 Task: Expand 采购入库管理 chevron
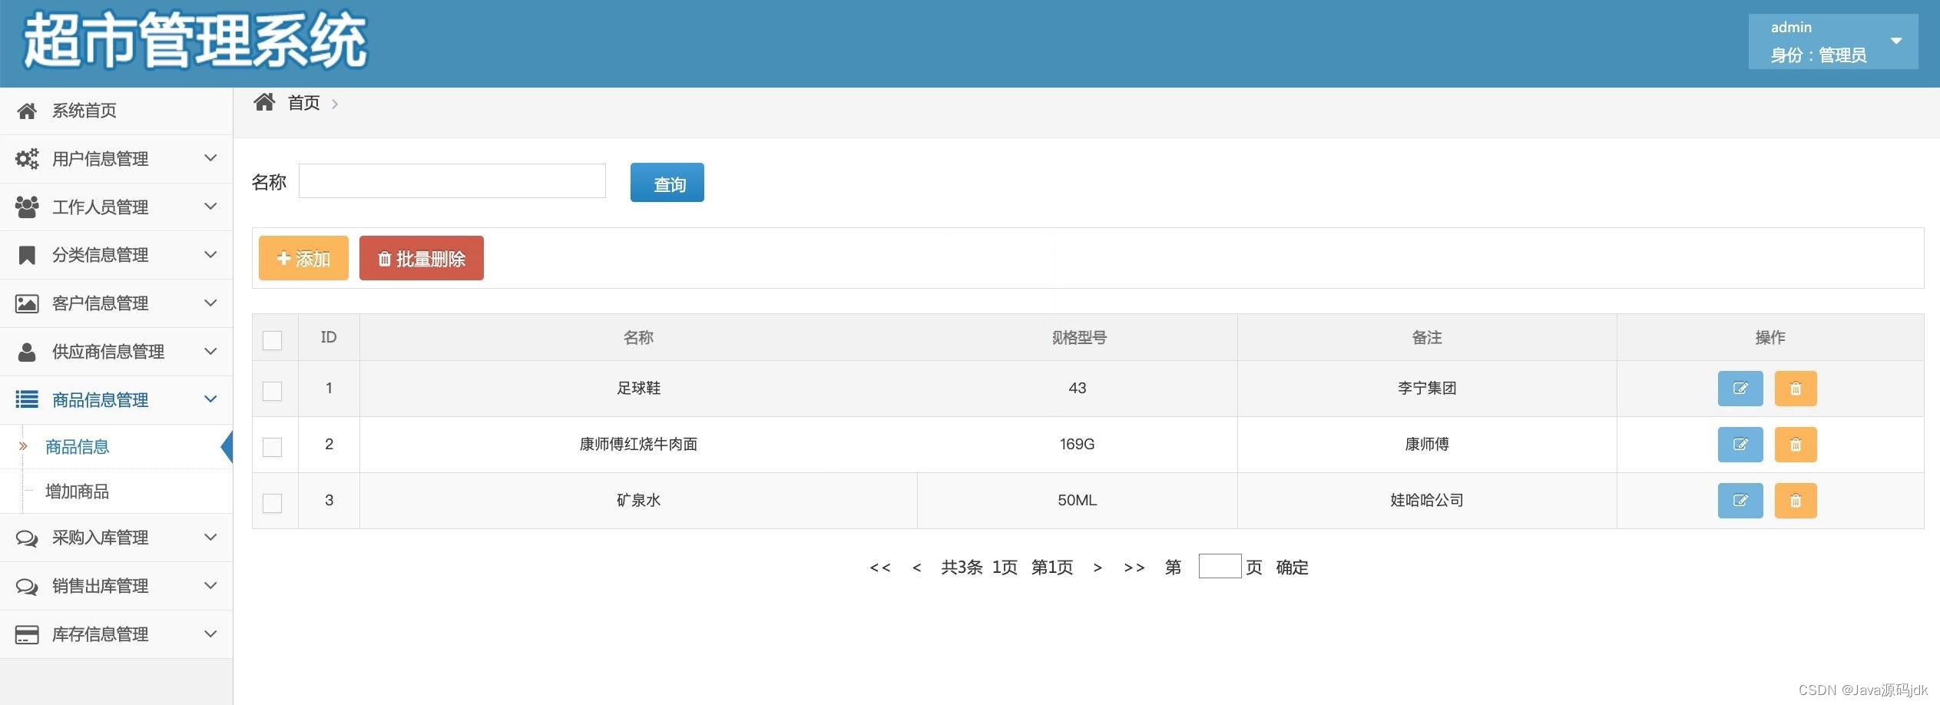210,538
